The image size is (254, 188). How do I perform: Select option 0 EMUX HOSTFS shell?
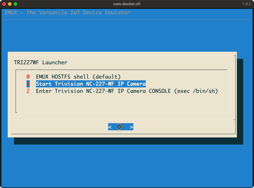78,77
